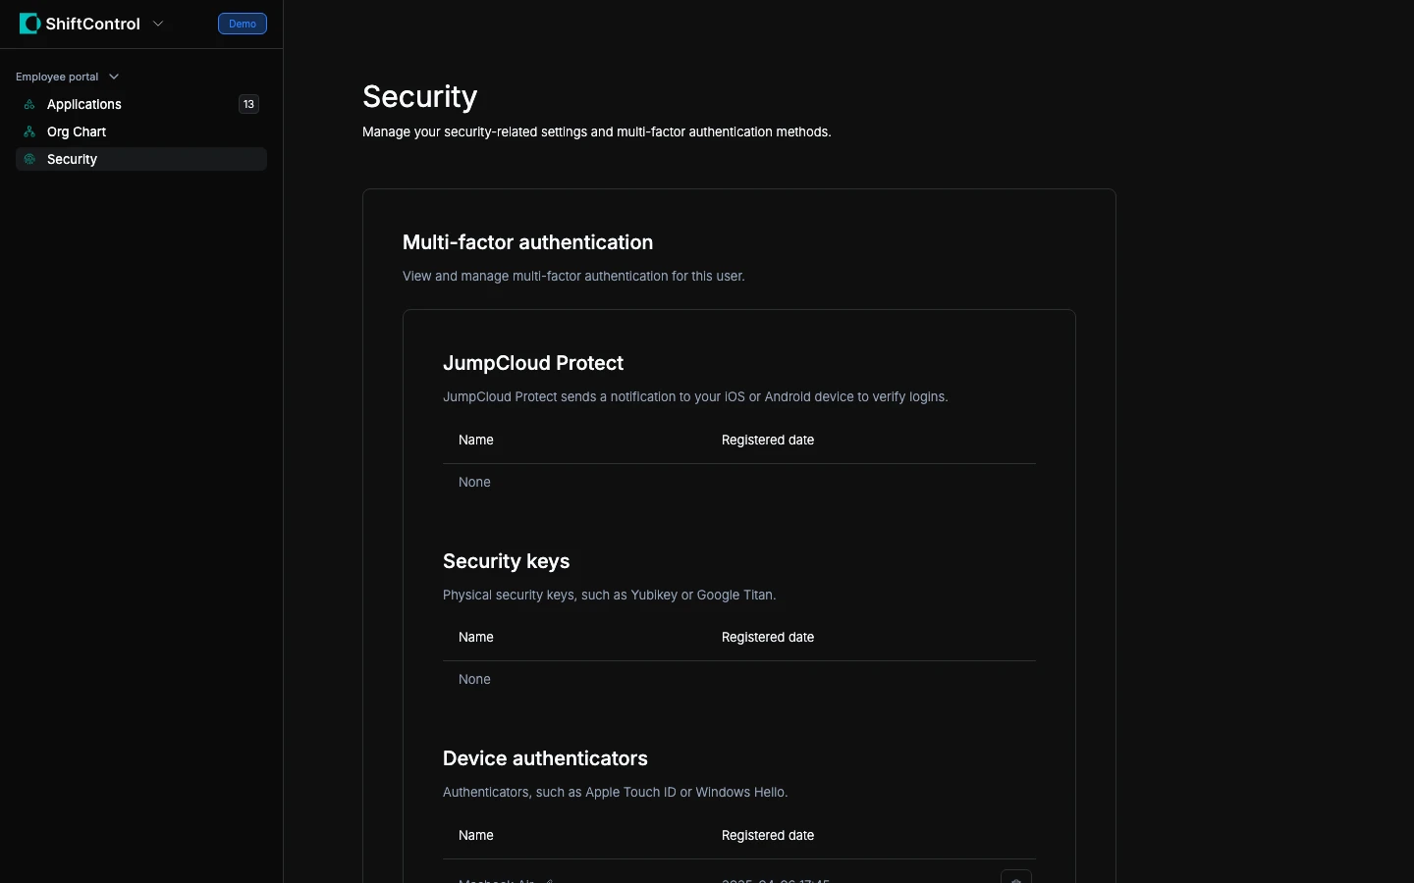Click the delete icon in Device authenticators row
1414x883 pixels.
tap(1016, 879)
